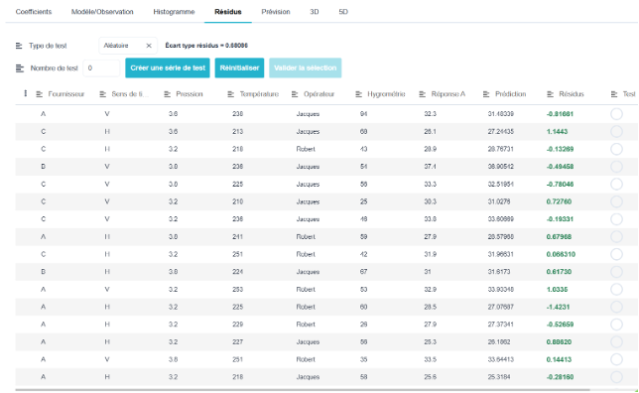The width and height of the screenshot is (639, 393).
Task: Clear the Aléatoire selection with the X
Action: click(x=149, y=46)
